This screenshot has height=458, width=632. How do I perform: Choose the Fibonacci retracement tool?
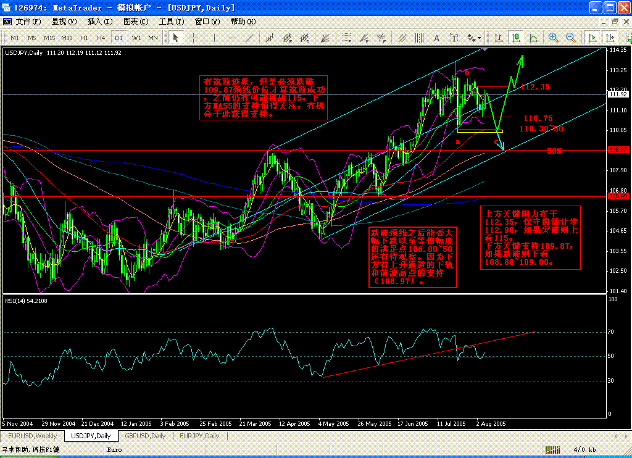pos(347,38)
